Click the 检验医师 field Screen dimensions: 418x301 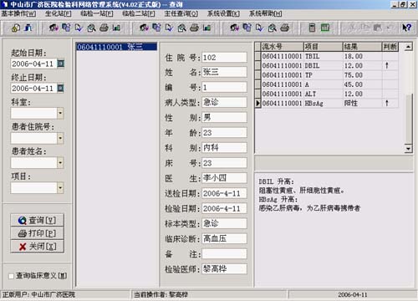[224, 269]
